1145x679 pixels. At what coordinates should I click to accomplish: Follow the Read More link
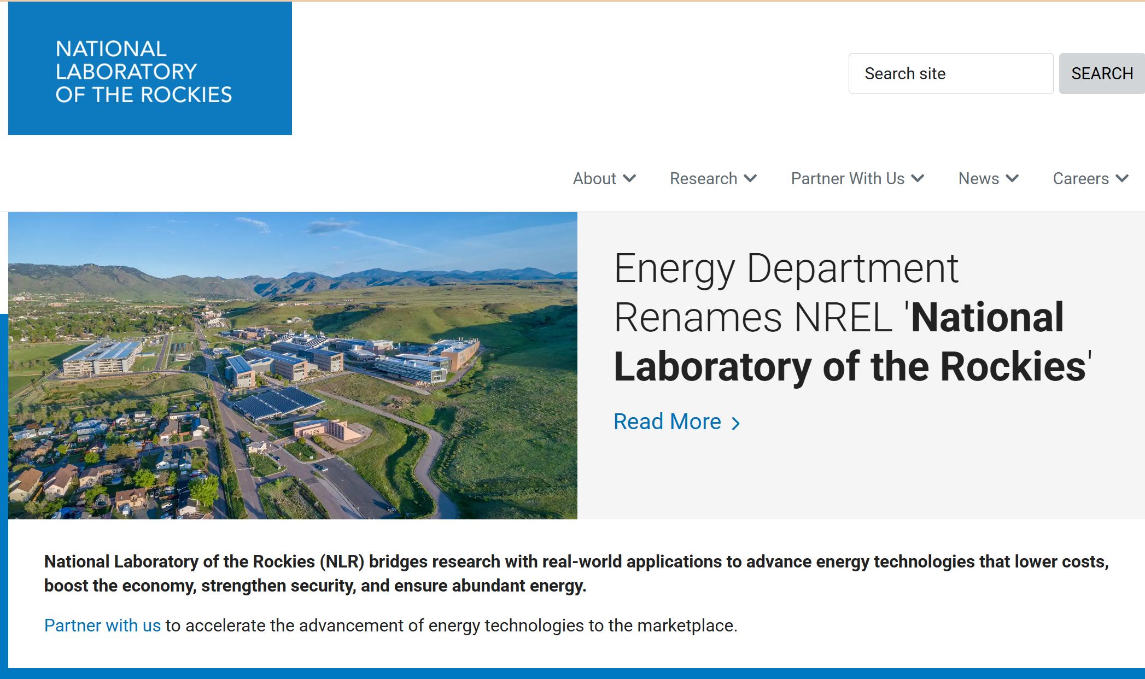[x=667, y=422]
